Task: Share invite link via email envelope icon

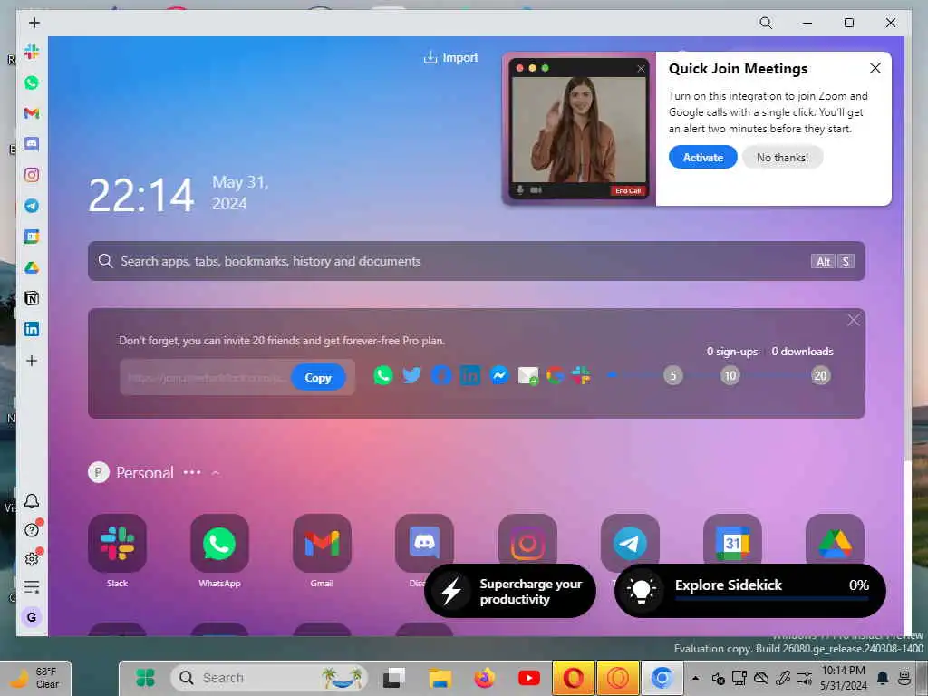Action: coord(528,375)
